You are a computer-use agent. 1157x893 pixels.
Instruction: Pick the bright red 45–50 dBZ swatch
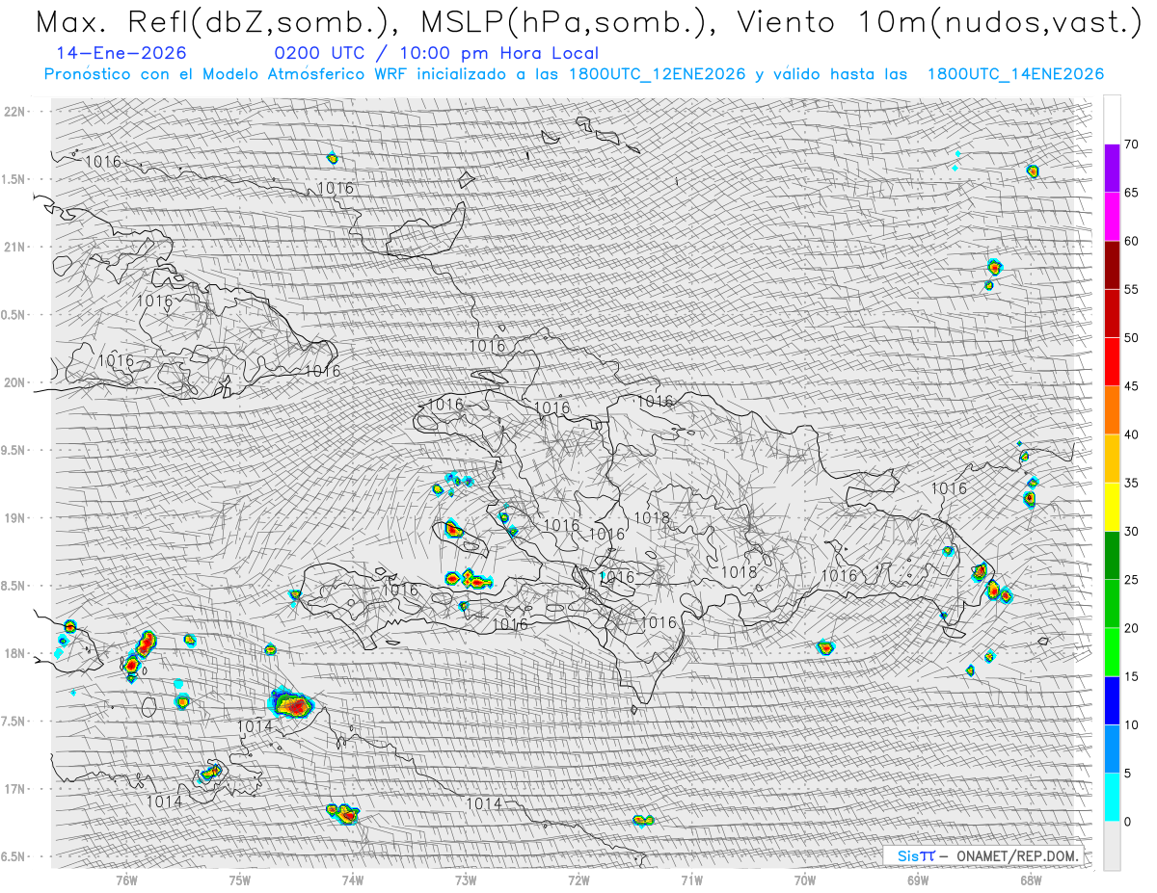(x=1112, y=362)
